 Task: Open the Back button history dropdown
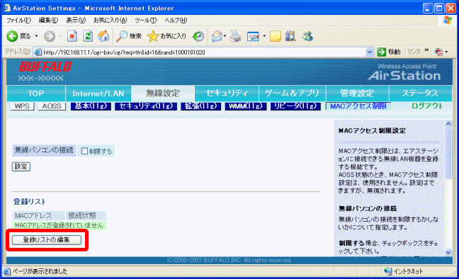36,36
